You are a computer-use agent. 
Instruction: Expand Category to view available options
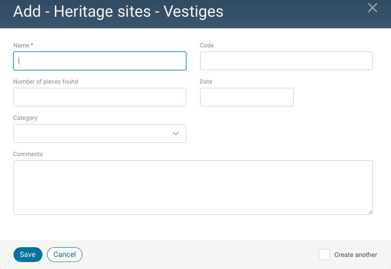point(100,133)
